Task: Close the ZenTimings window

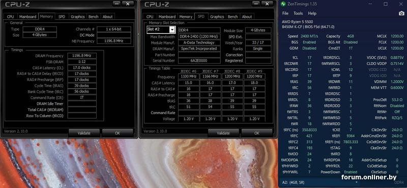Action: 400,4
